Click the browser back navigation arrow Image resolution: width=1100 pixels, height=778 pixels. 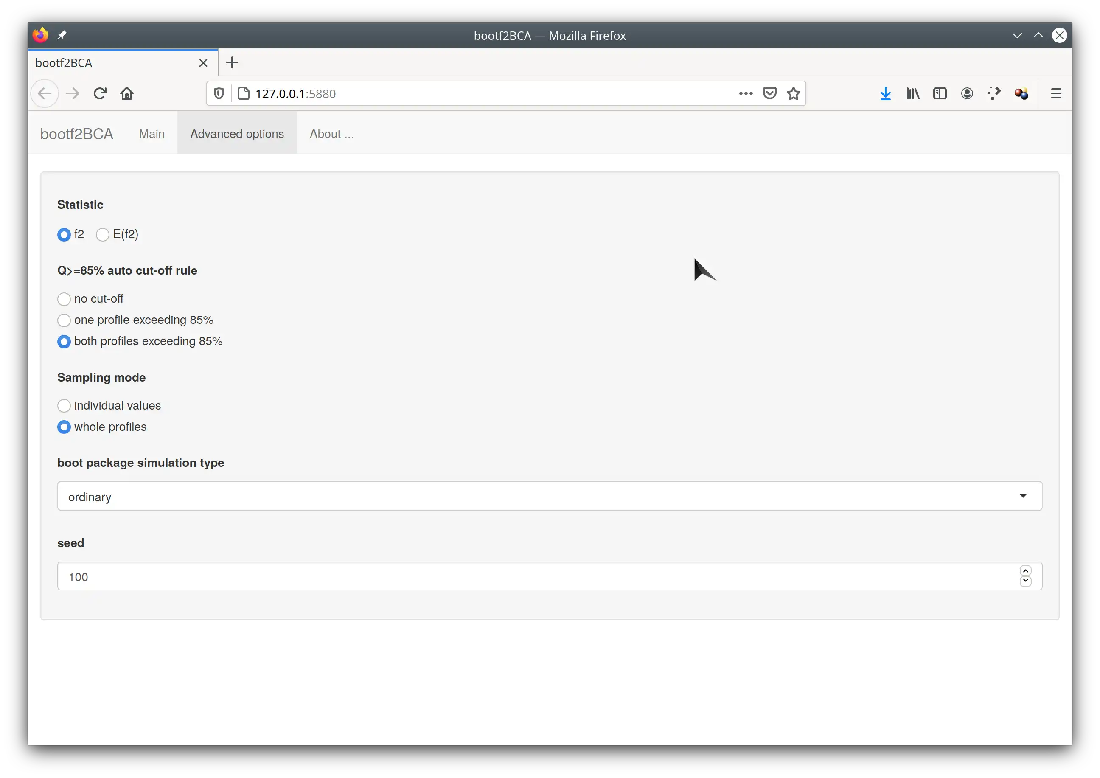click(46, 93)
